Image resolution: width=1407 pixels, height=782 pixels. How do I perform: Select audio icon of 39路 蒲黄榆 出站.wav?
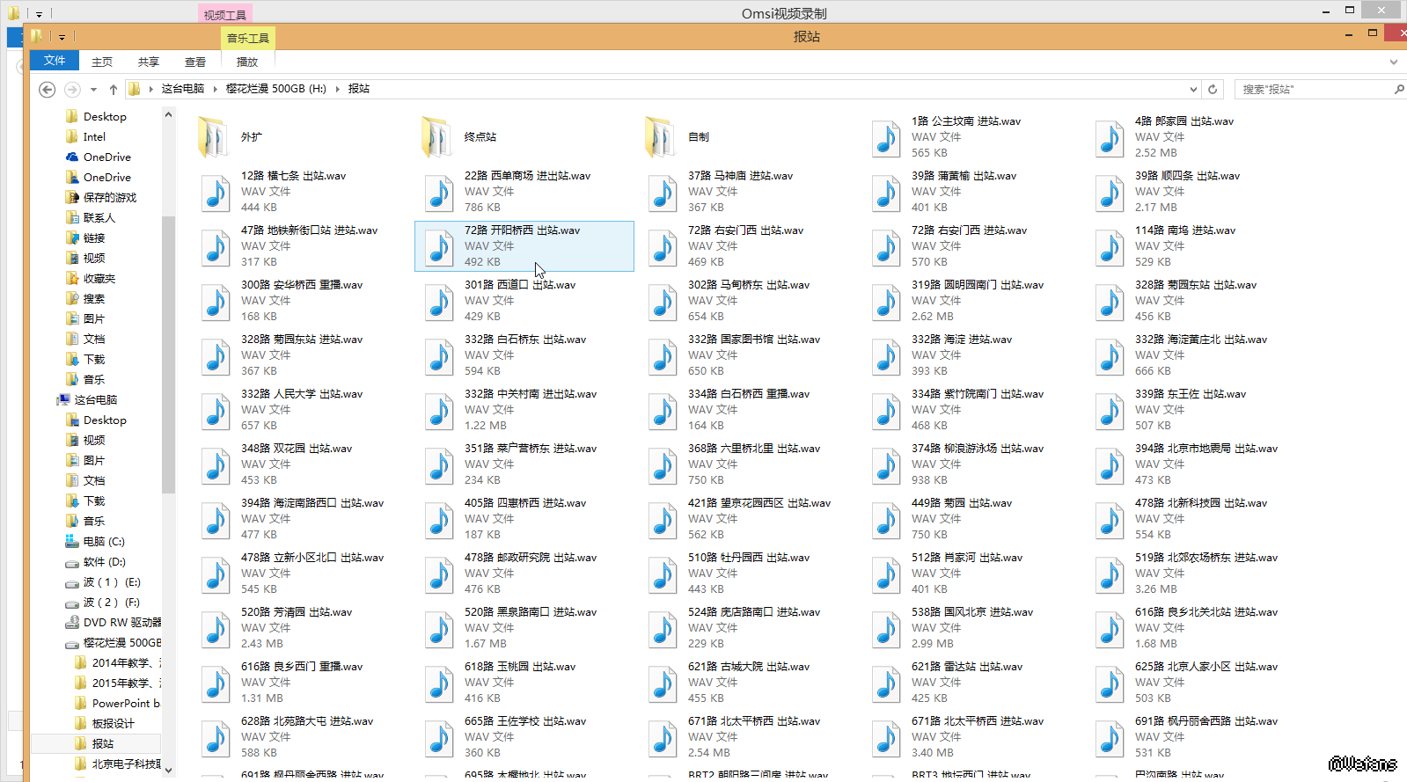coord(886,192)
